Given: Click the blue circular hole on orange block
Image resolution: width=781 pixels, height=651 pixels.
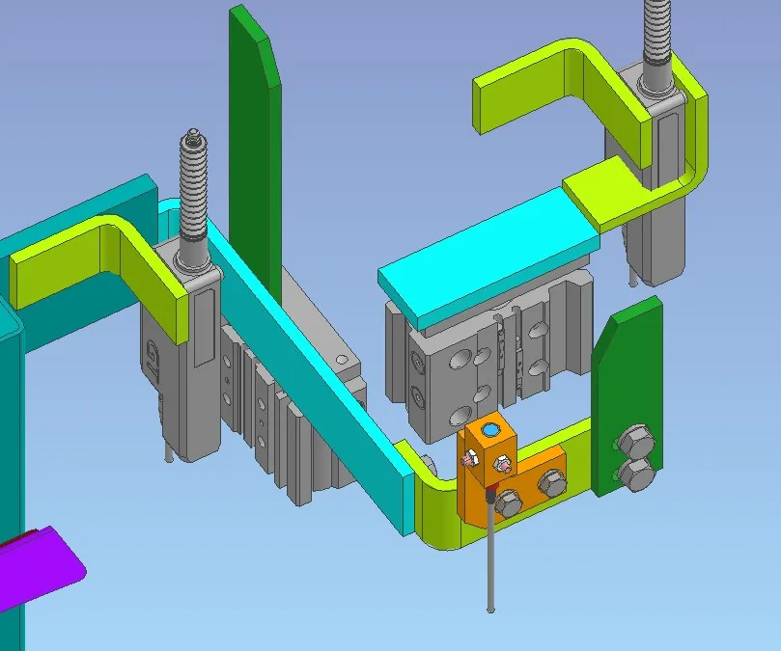Looking at the screenshot, I should [x=492, y=428].
